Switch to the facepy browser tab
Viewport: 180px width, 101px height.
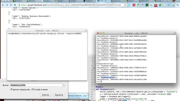(88, 1)
